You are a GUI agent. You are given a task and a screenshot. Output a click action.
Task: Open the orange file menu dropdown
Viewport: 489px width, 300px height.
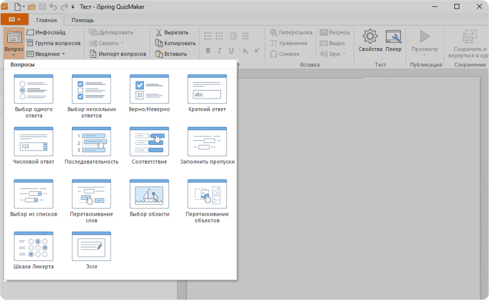[14, 20]
